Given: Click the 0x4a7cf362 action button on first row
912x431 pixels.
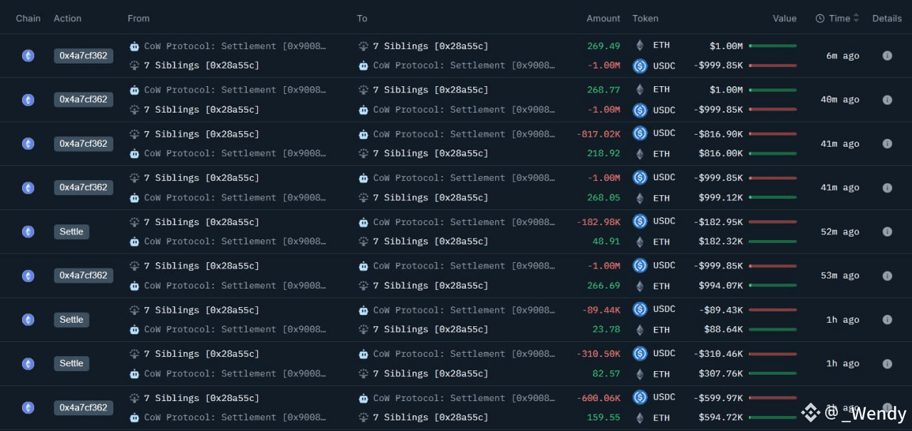Looking at the screenshot, I should 83,56.
